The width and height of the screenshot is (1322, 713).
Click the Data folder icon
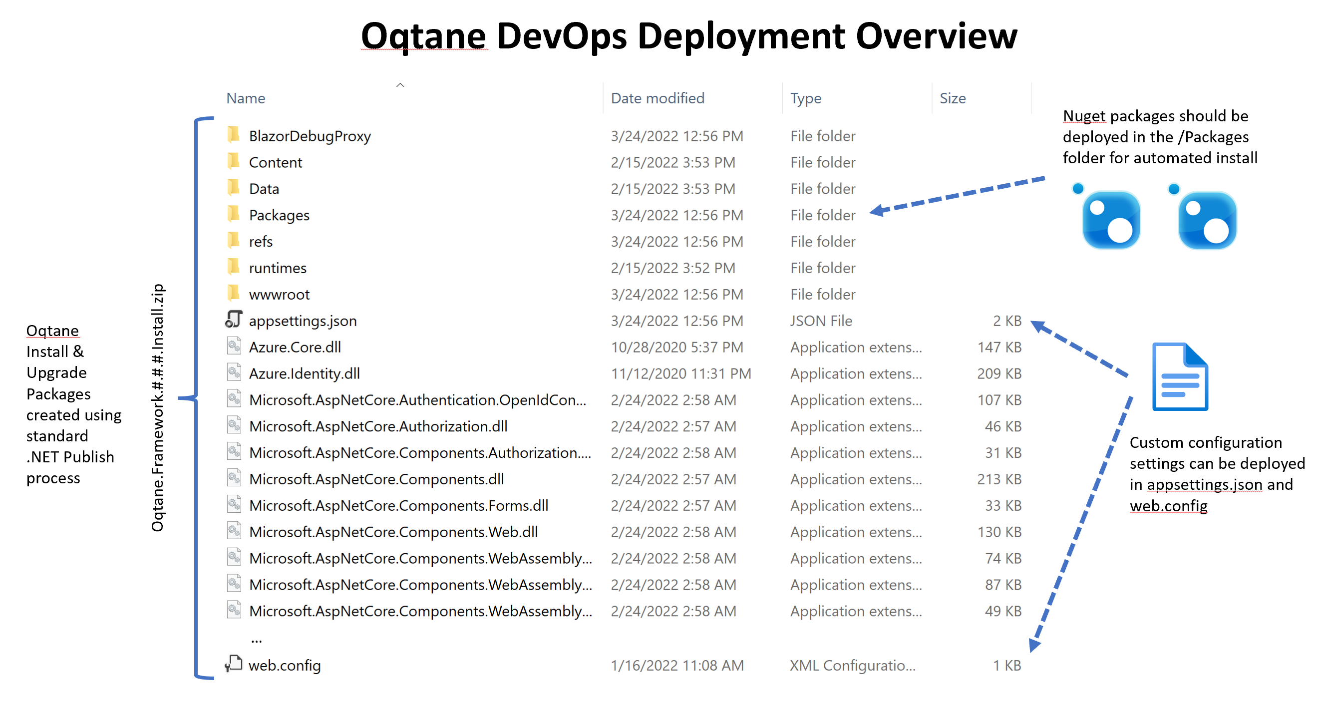coord(234,188)
